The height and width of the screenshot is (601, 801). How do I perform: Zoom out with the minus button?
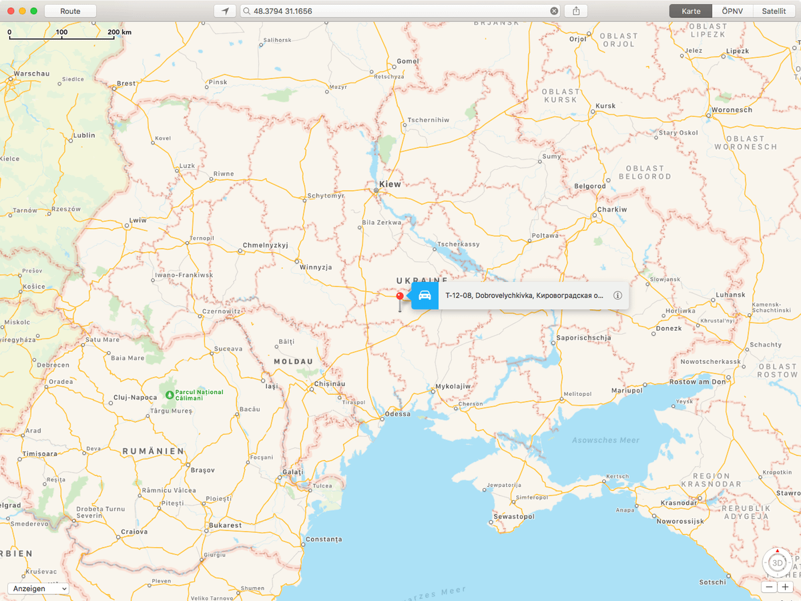(x=769, y=587)
